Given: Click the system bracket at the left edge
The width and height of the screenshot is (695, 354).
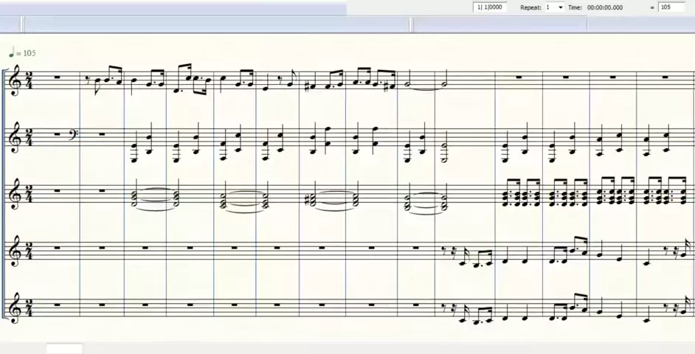Looking at the screenshot, I should click(x=5, y=193).
